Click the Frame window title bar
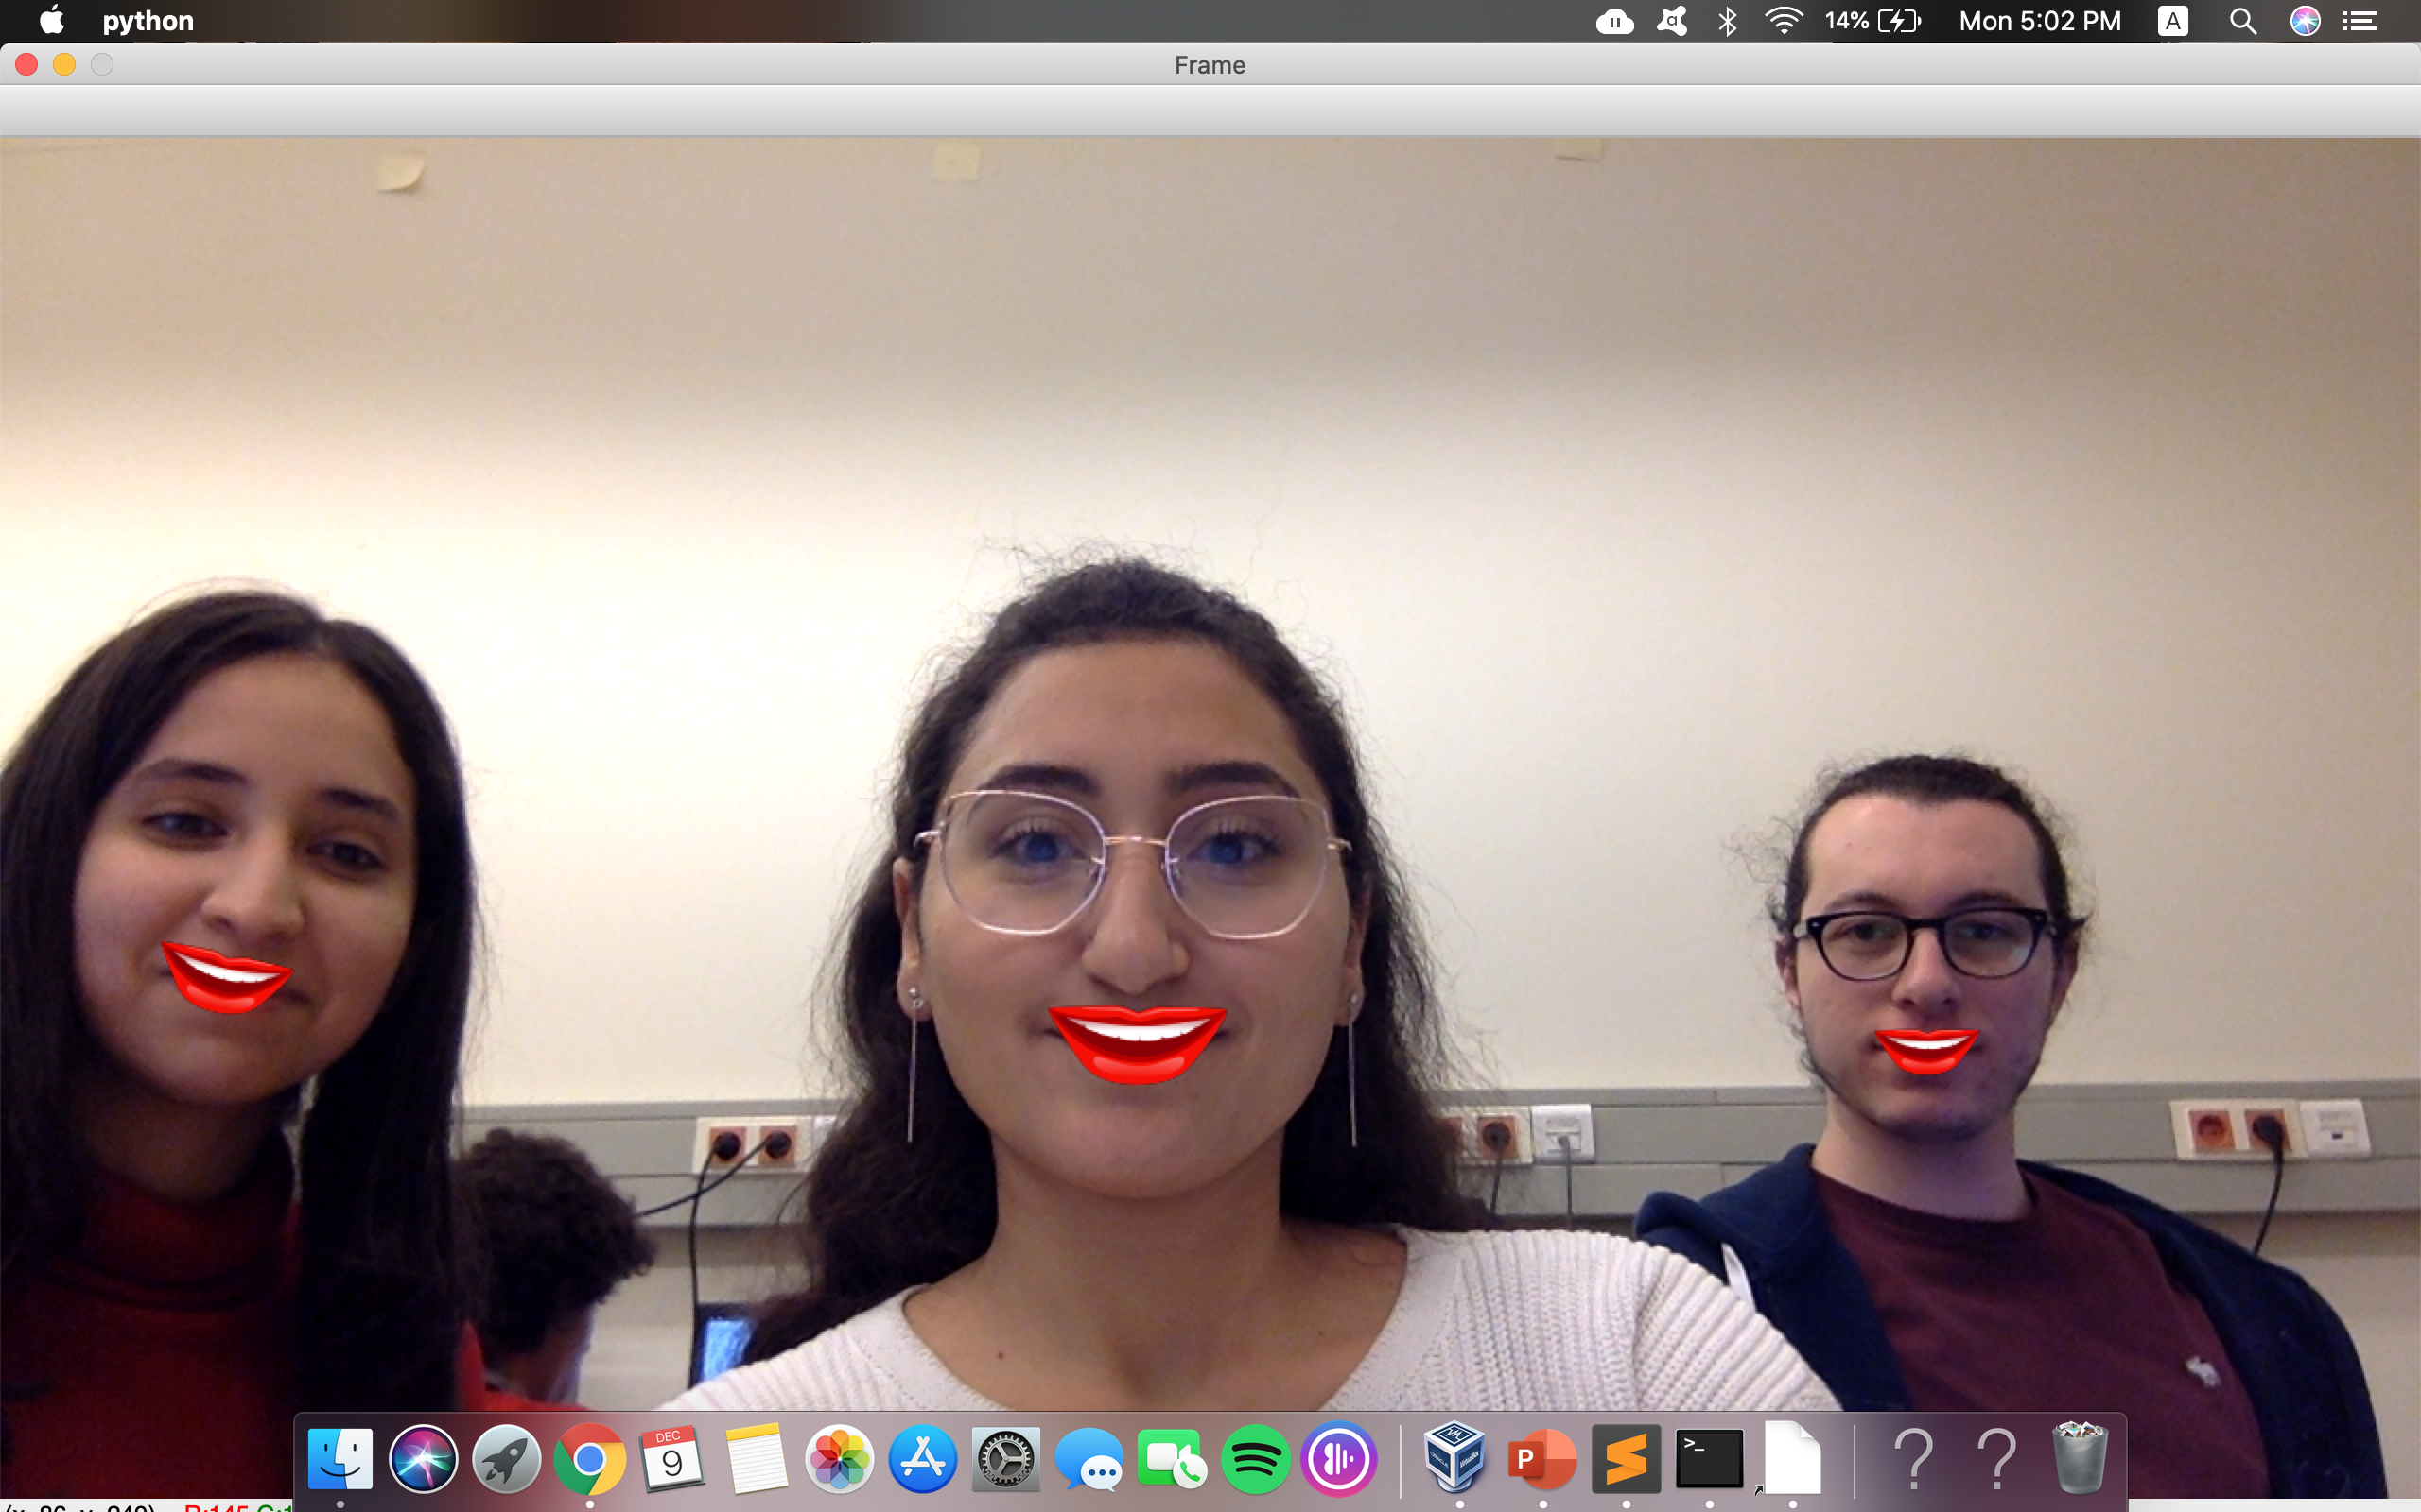Image resolution: width=2421 pixels, height=1512 pixels. [x=1210, y=65]
